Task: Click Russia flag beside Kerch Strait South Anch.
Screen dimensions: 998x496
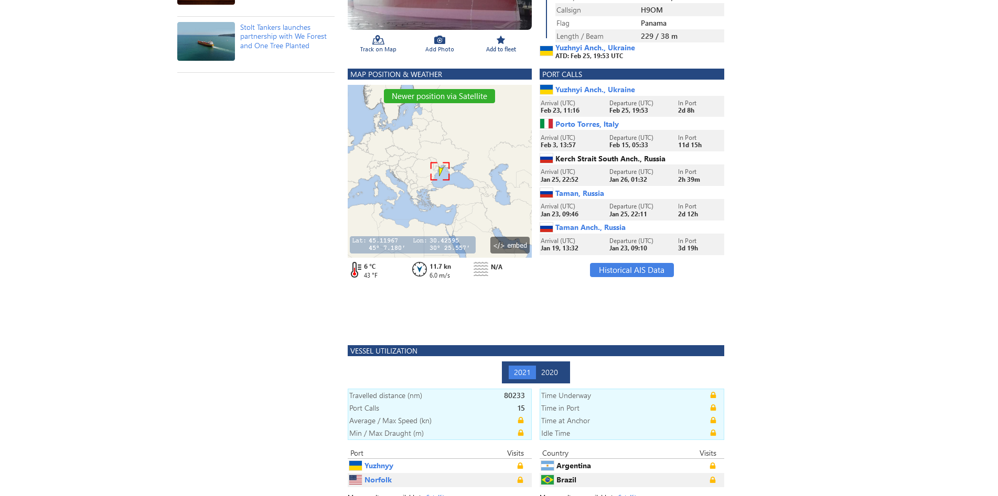Action: (x=546, y=159)
